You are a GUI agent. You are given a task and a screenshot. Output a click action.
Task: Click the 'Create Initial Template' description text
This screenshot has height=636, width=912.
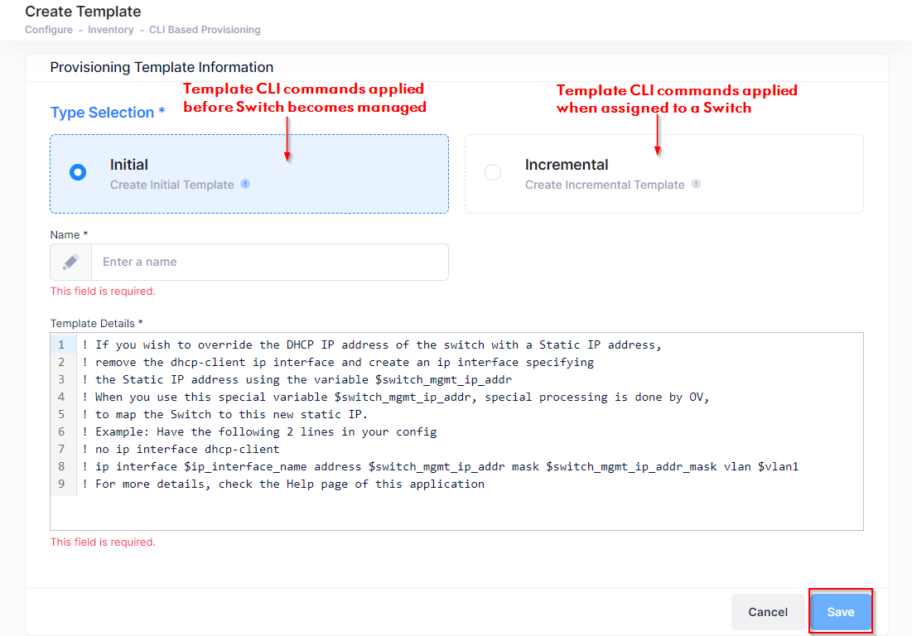(172, 185)
